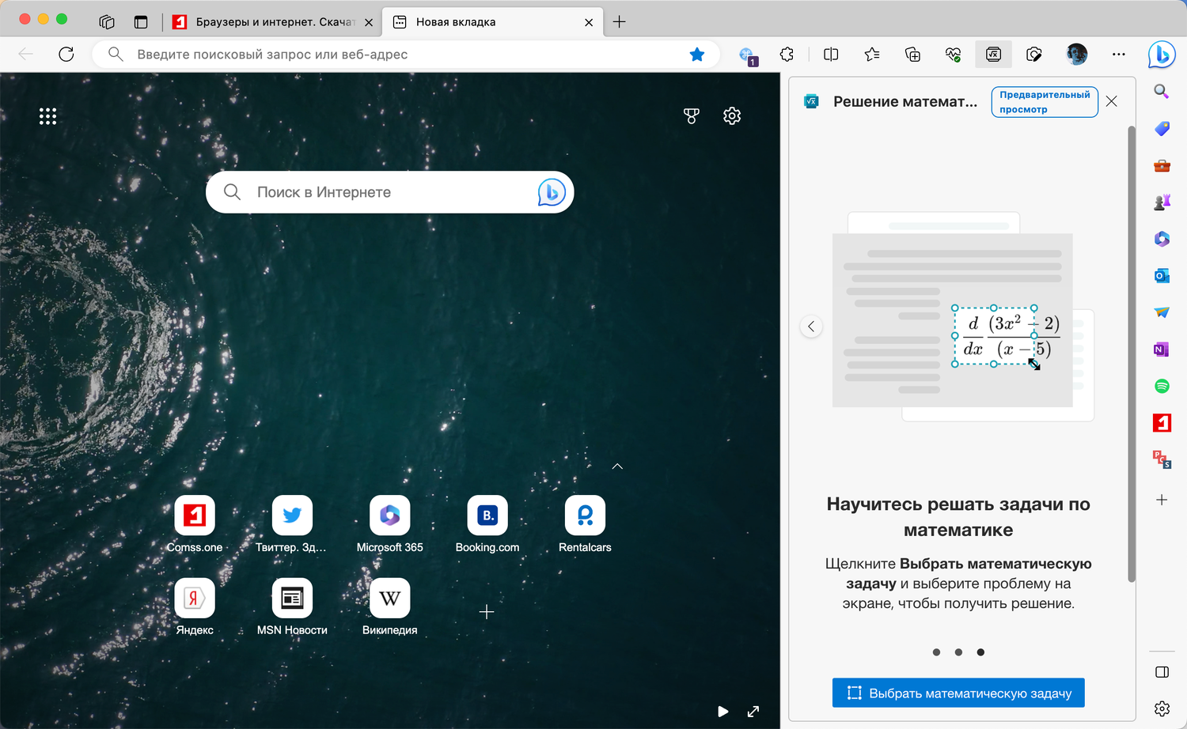Open the sidebar app below Comss.one
Image resolution: width=1187 pixels, height=729 pixels.
pos(1162,459)
